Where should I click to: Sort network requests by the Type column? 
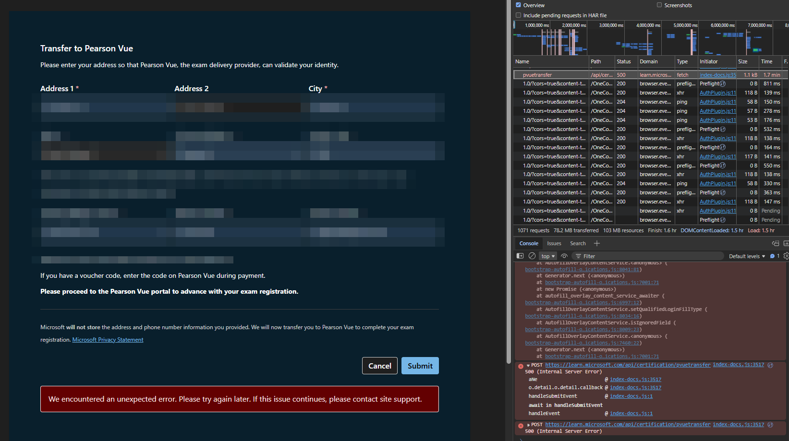pyautogui.click(x=686, y=61)
